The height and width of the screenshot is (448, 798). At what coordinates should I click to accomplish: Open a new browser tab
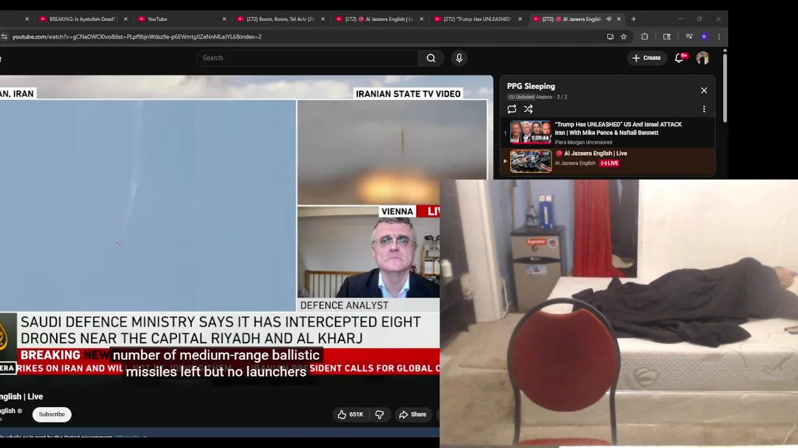point(633,19)
